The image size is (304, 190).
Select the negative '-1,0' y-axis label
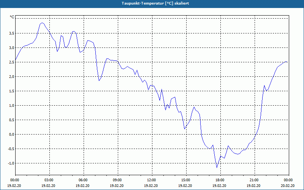coord(11,163)
